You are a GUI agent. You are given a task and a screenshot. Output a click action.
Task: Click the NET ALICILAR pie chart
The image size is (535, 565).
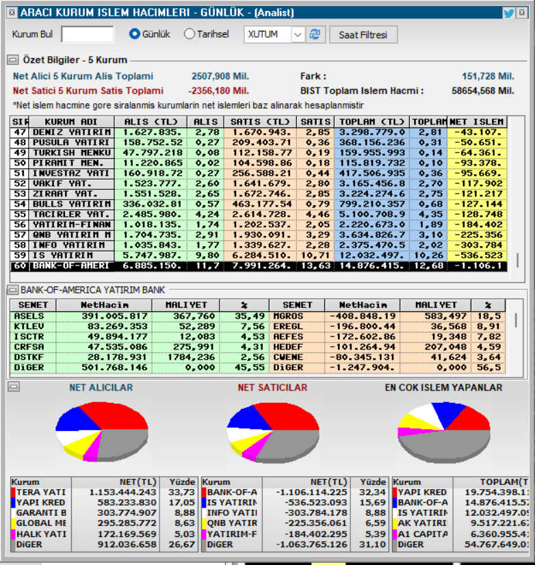102,432
